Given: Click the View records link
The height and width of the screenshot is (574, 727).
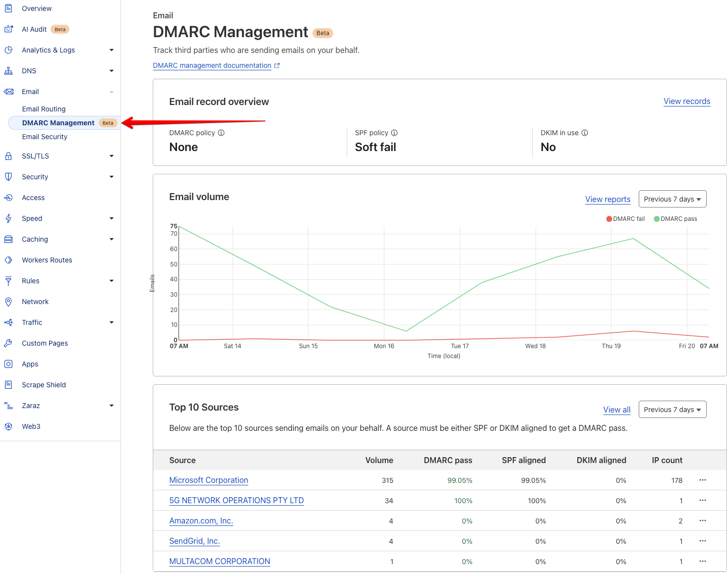Looking at the screenshot, I should [x=687, y=101].
